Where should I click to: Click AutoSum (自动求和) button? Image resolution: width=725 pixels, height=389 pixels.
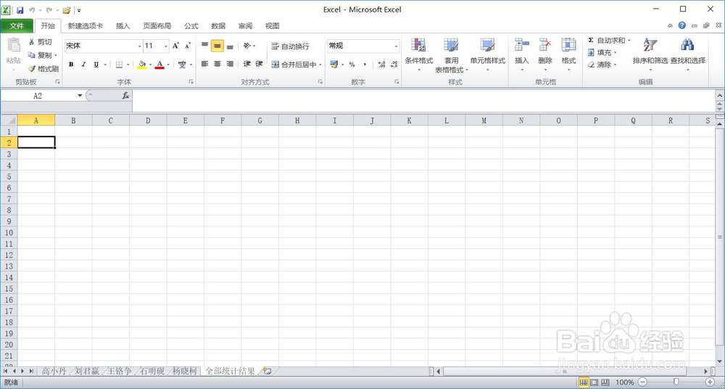606,41
